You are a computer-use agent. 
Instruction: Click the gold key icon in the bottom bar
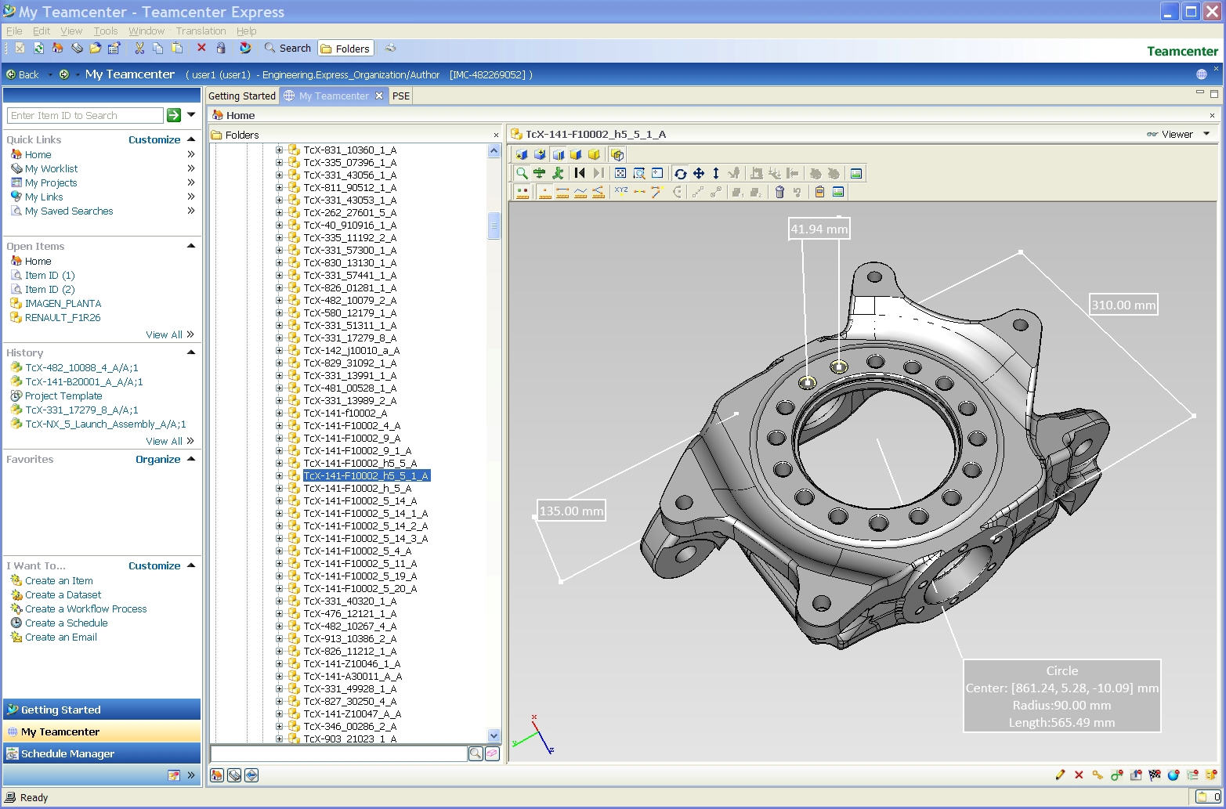pyautogui.click(x=1098, y=775)
